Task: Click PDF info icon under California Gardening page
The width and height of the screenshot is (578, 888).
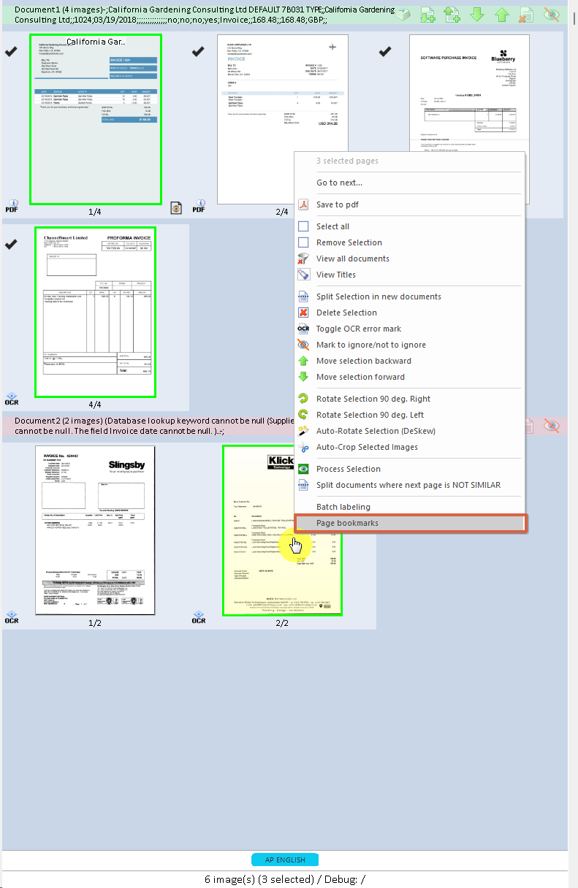Action: coord(12,206)
